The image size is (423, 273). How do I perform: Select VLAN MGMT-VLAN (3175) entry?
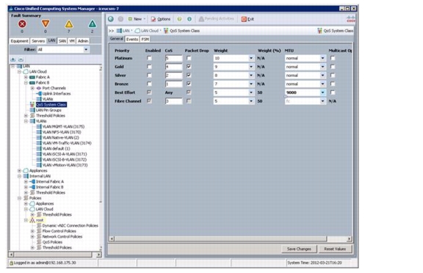click(x=63, y=126)
